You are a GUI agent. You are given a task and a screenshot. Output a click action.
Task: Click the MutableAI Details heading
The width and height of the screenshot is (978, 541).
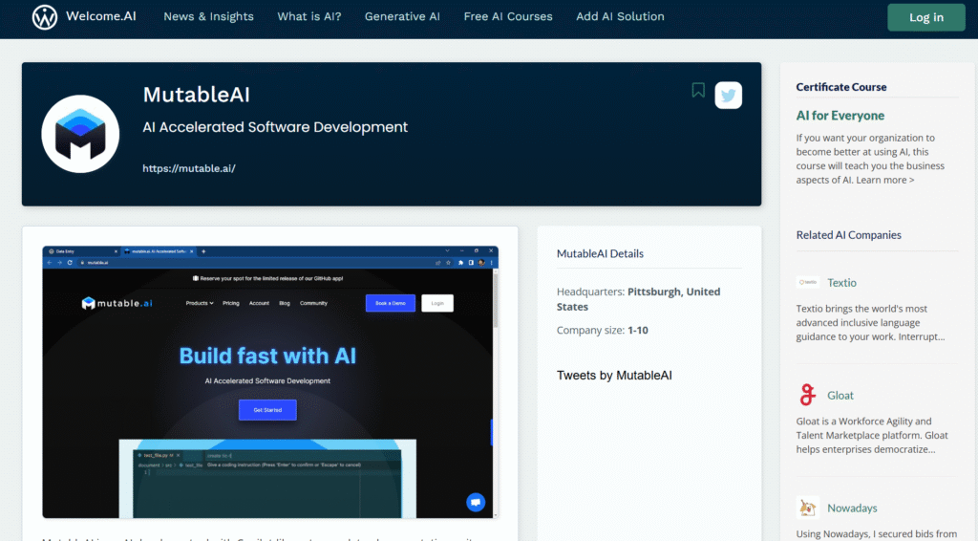pyautogui.click(x=600, y=254)
